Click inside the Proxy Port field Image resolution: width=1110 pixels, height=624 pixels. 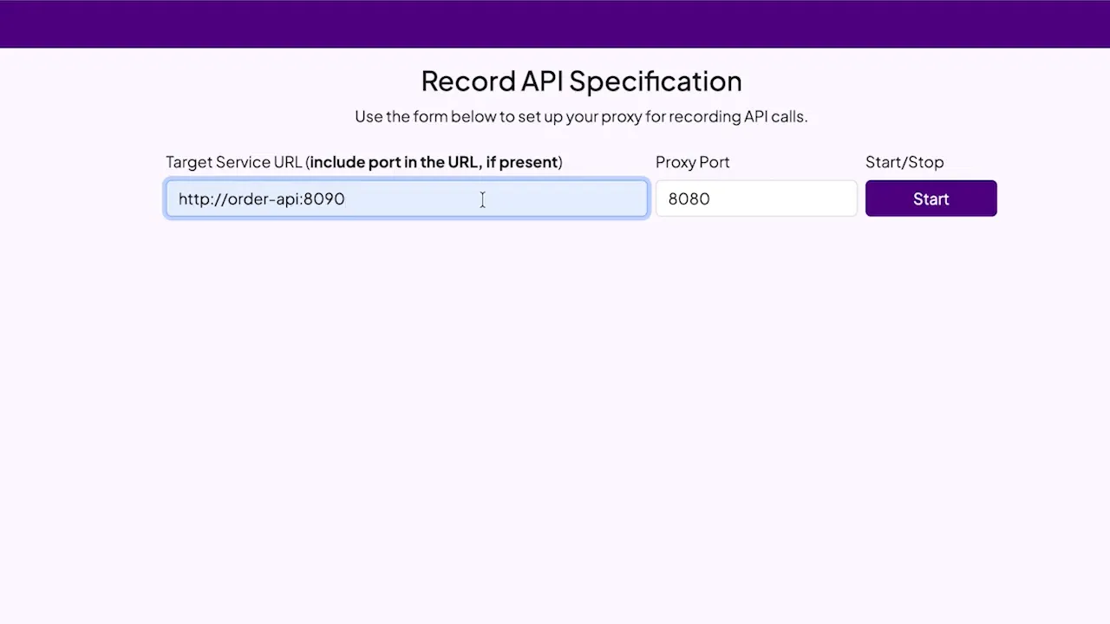[x=755, y=198]
